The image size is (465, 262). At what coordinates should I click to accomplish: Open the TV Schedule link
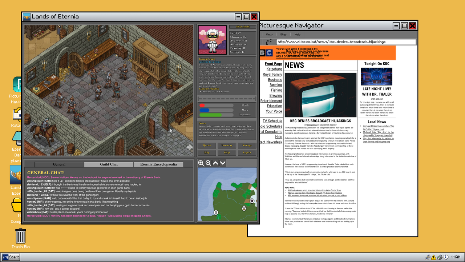click(272, 121)
